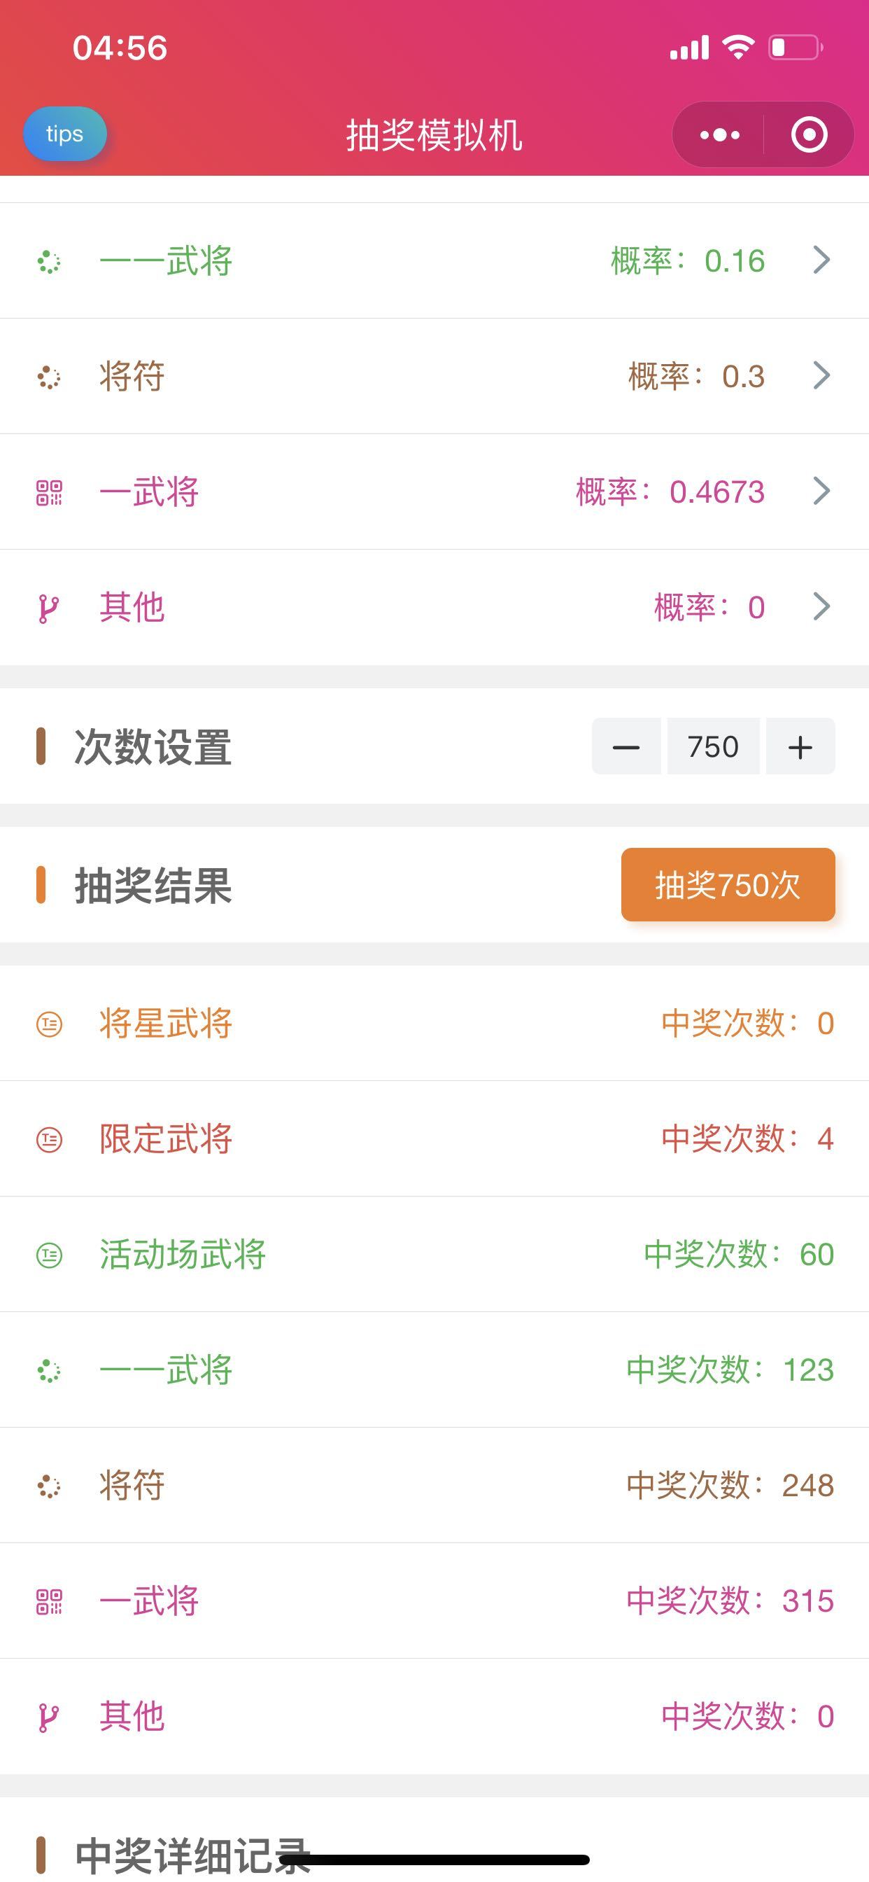
Task: Click the green list icon beside 活动场武将
Action: [x=49, y=1255]
